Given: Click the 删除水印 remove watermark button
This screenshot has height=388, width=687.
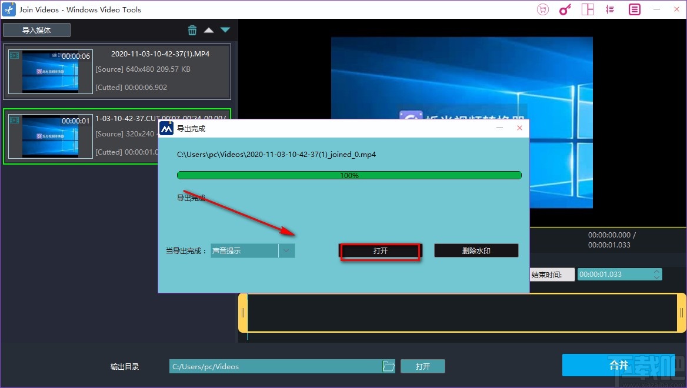Looking at the screenshot, I should pyautogui.click(x=475, y=250).
